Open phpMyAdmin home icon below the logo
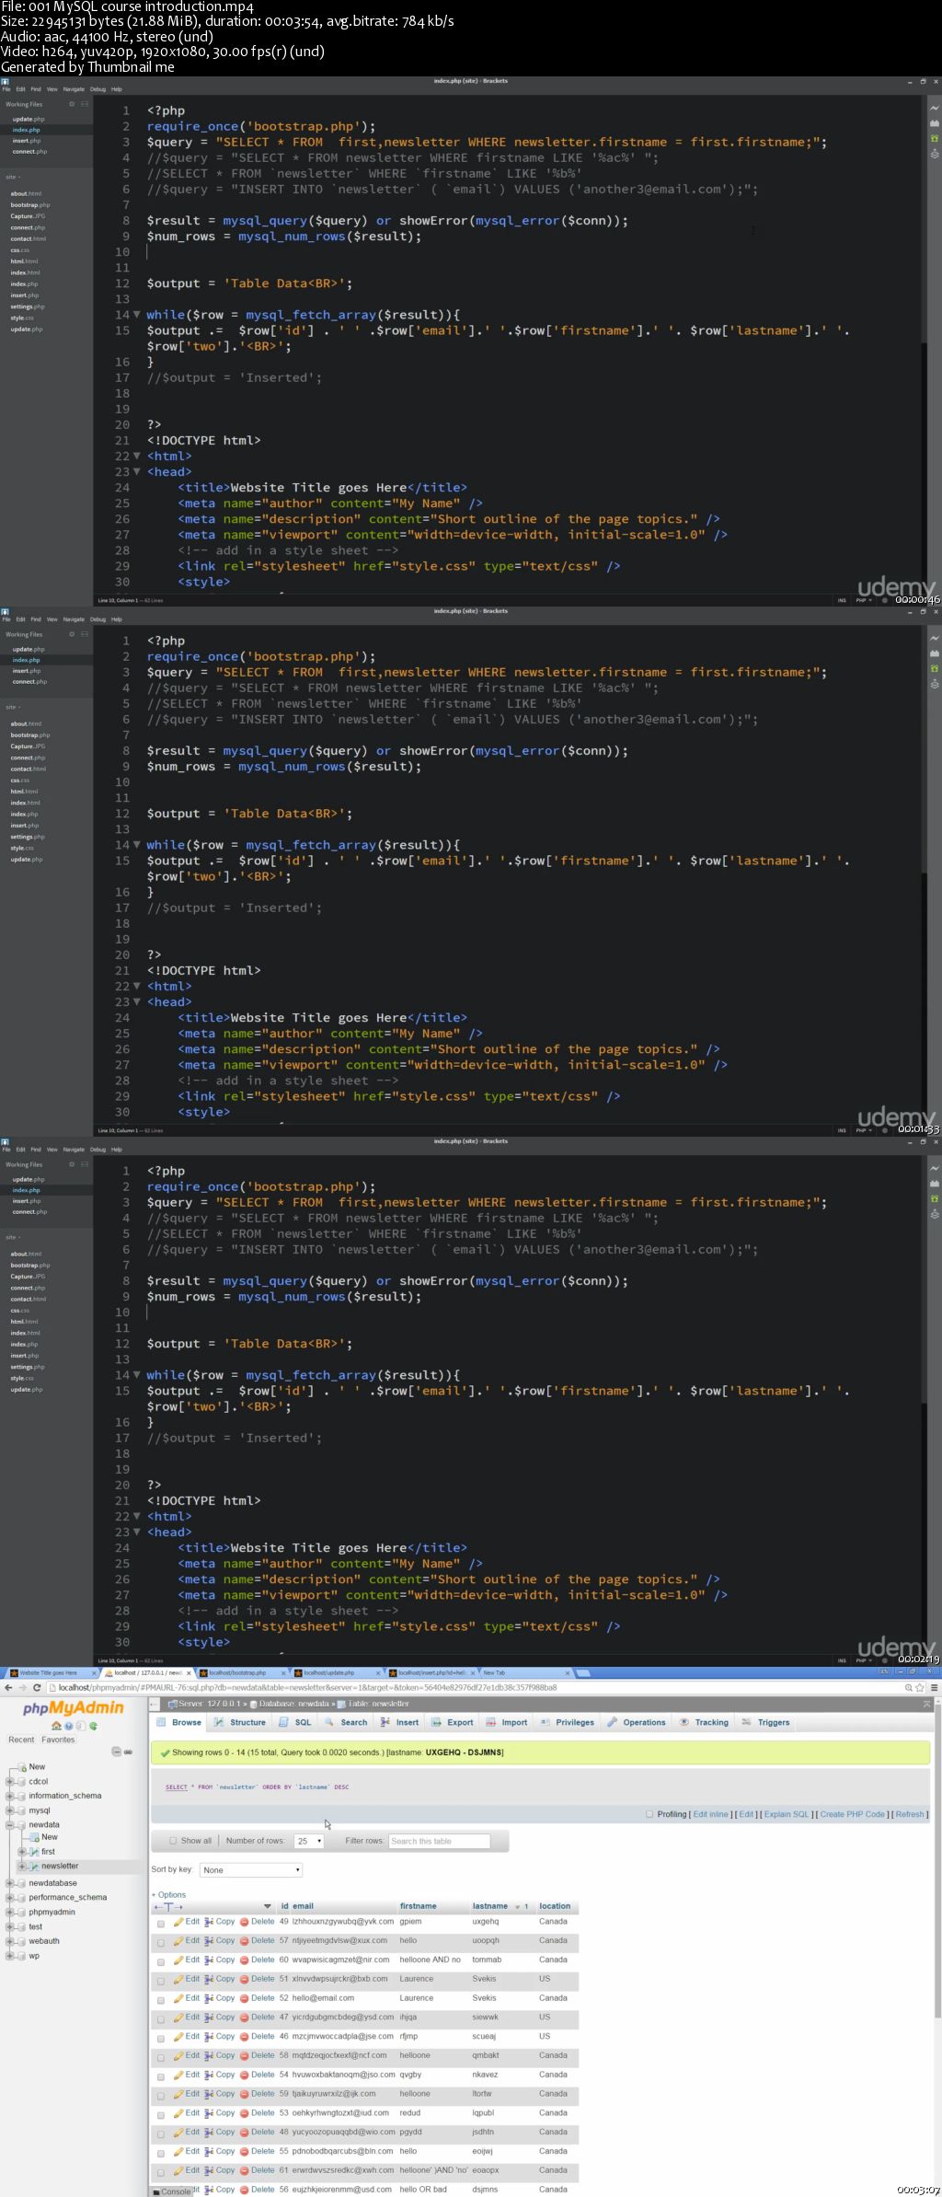This screenshot has height=2197, width=942. point(57,1726)
